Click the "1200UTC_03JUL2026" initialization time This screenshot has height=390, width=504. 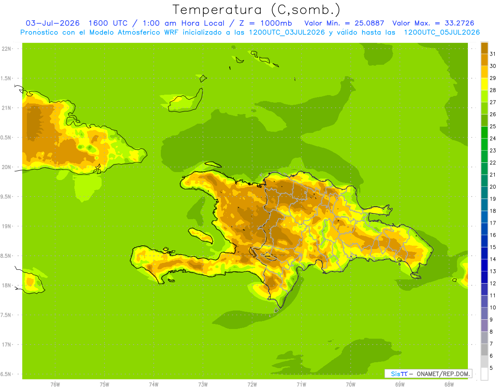tap(286, 32)
